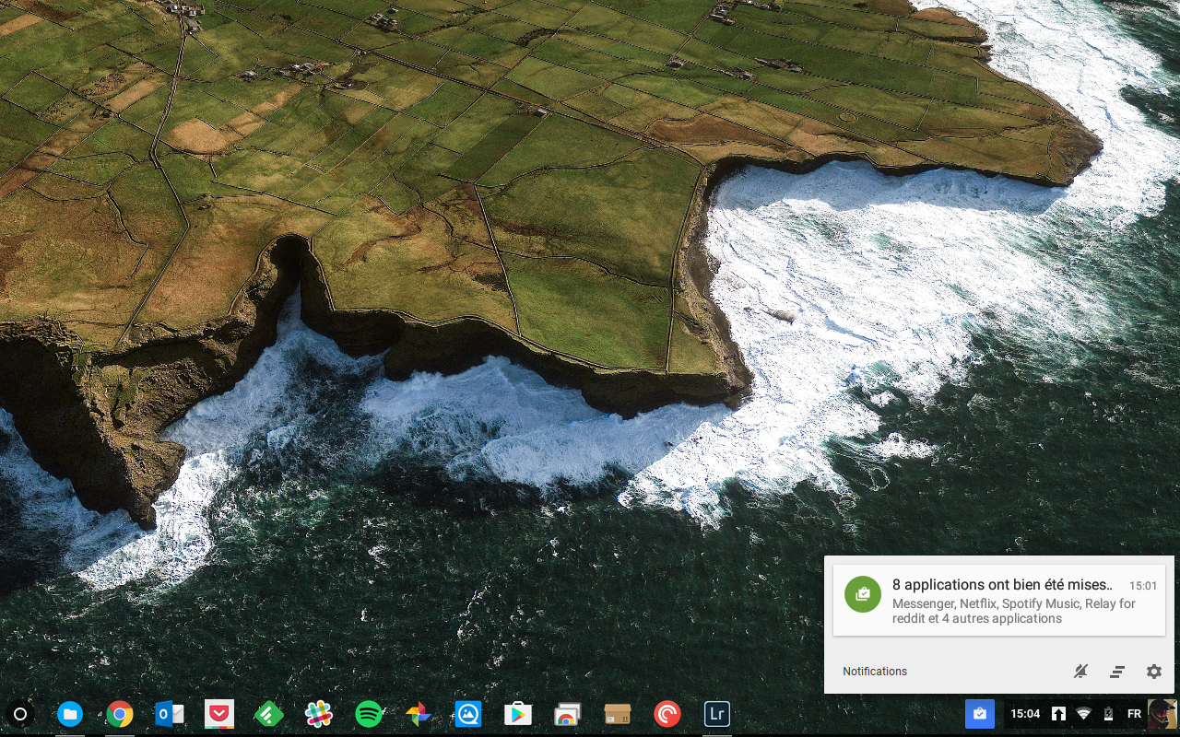1180x737 pixels.
Task: Open the '8 applications' update notification
Action: pos(998,601)
